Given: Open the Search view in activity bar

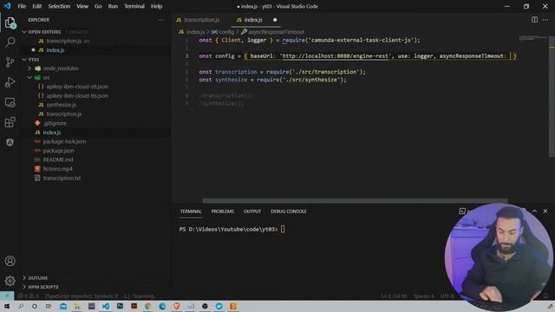Looking at the screenshot, I should (x=10, y=42).
